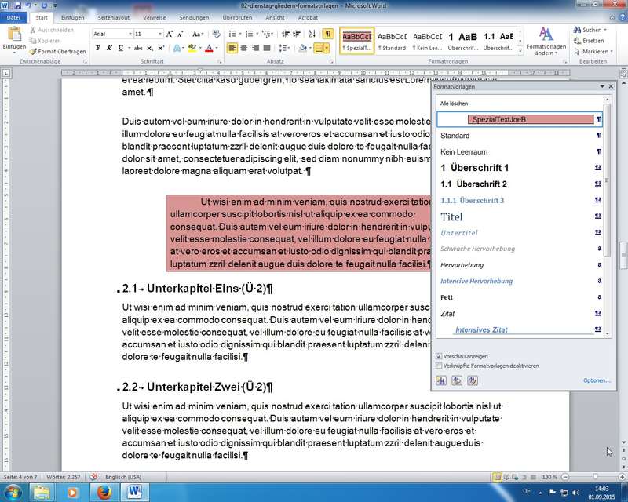Click the Formatvorlagen ändern icon

pyautogui.click(x=546, y=39)
